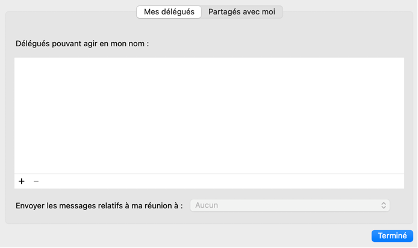This screenshot has height=248, width=418.
Task: Add a new delegate with the + button
Action: 22,181
